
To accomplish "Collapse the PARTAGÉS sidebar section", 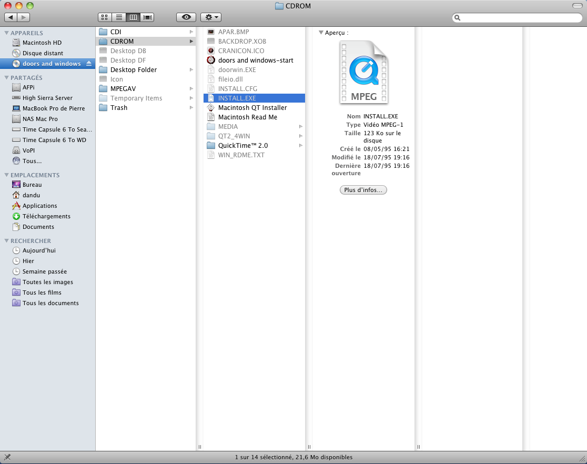I will coord(6,77).
